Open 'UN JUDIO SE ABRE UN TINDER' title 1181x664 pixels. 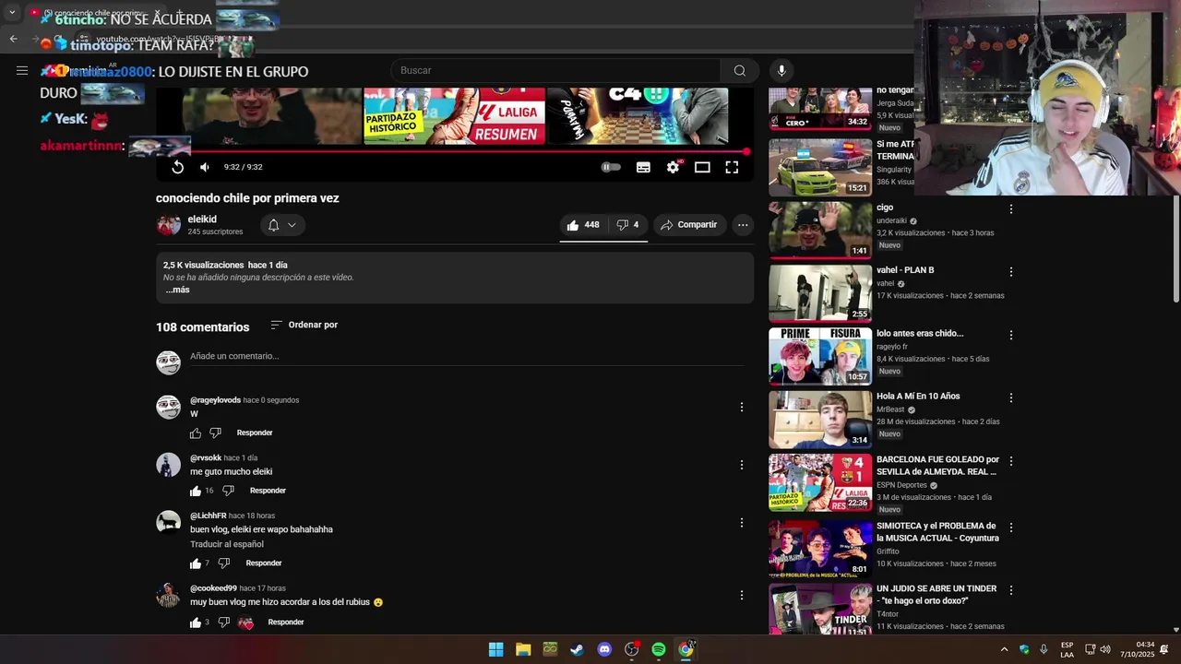[936, 595]
